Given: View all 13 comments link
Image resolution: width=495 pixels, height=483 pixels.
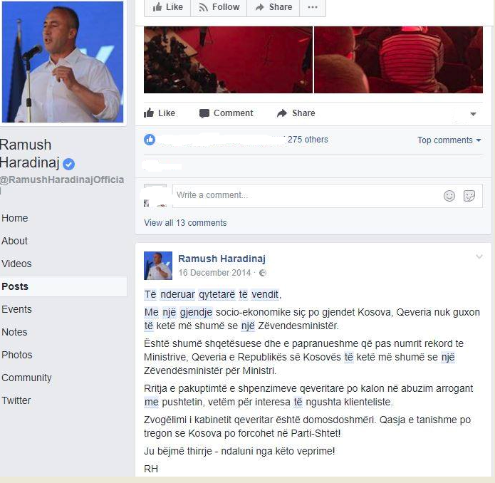Looking at the screenshot, I should (185, 223).
